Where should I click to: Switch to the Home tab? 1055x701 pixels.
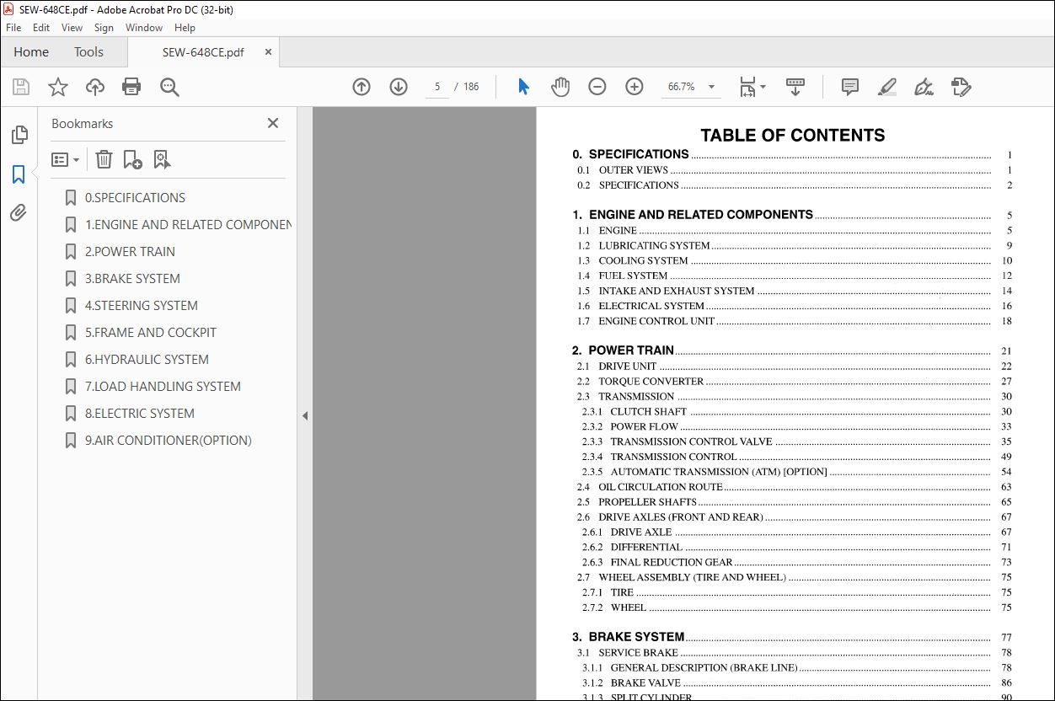[x=31, y=51]
